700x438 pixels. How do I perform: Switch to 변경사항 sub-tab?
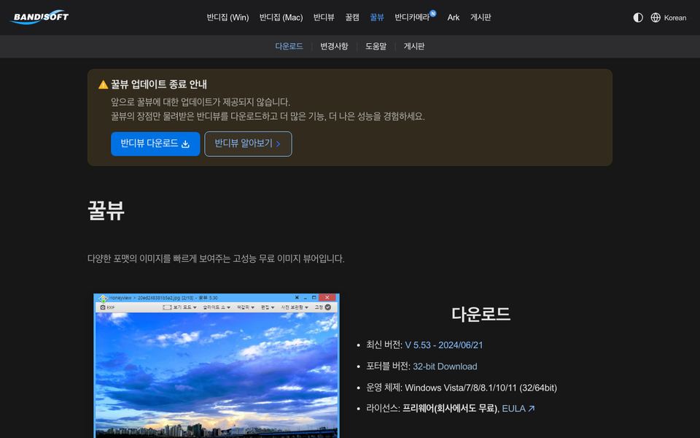(334, 46)
